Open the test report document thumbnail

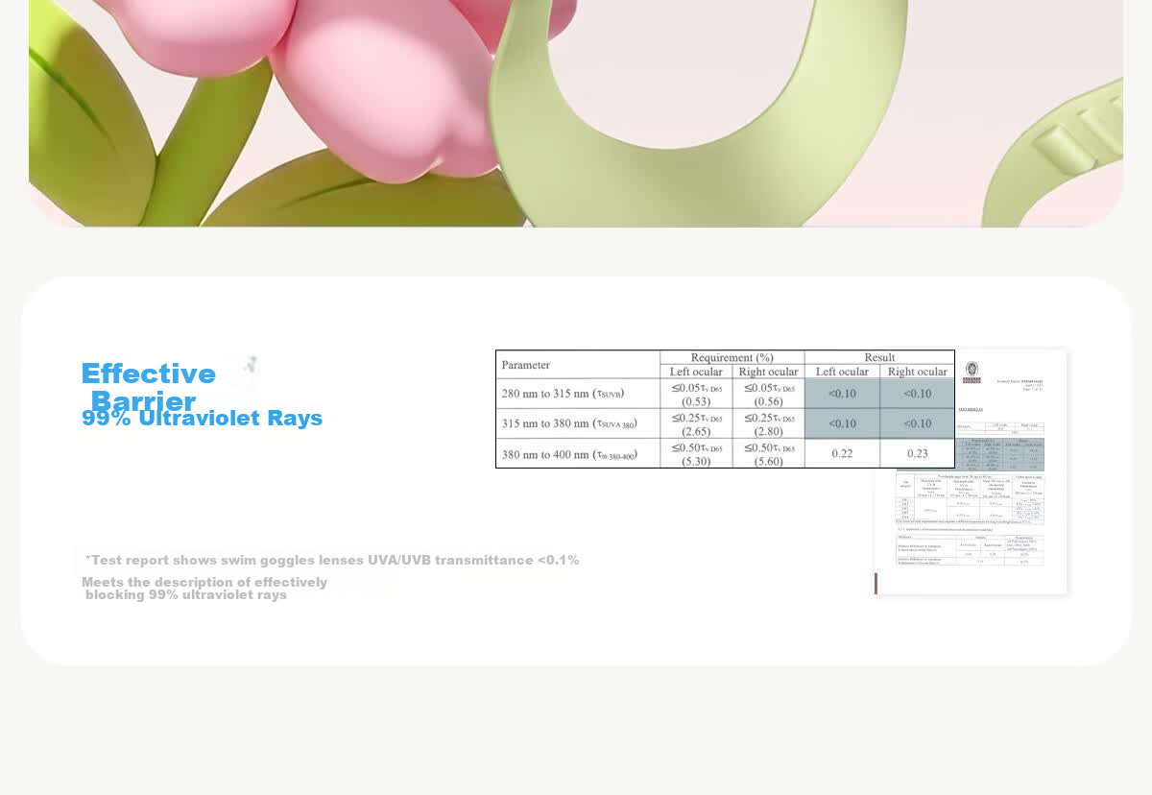(x=970, y=472)
